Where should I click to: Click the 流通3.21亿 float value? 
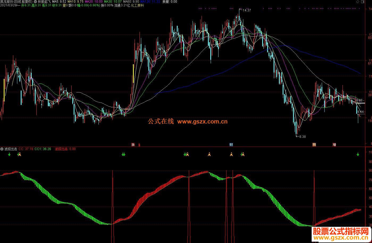click(x=122, y=5)
